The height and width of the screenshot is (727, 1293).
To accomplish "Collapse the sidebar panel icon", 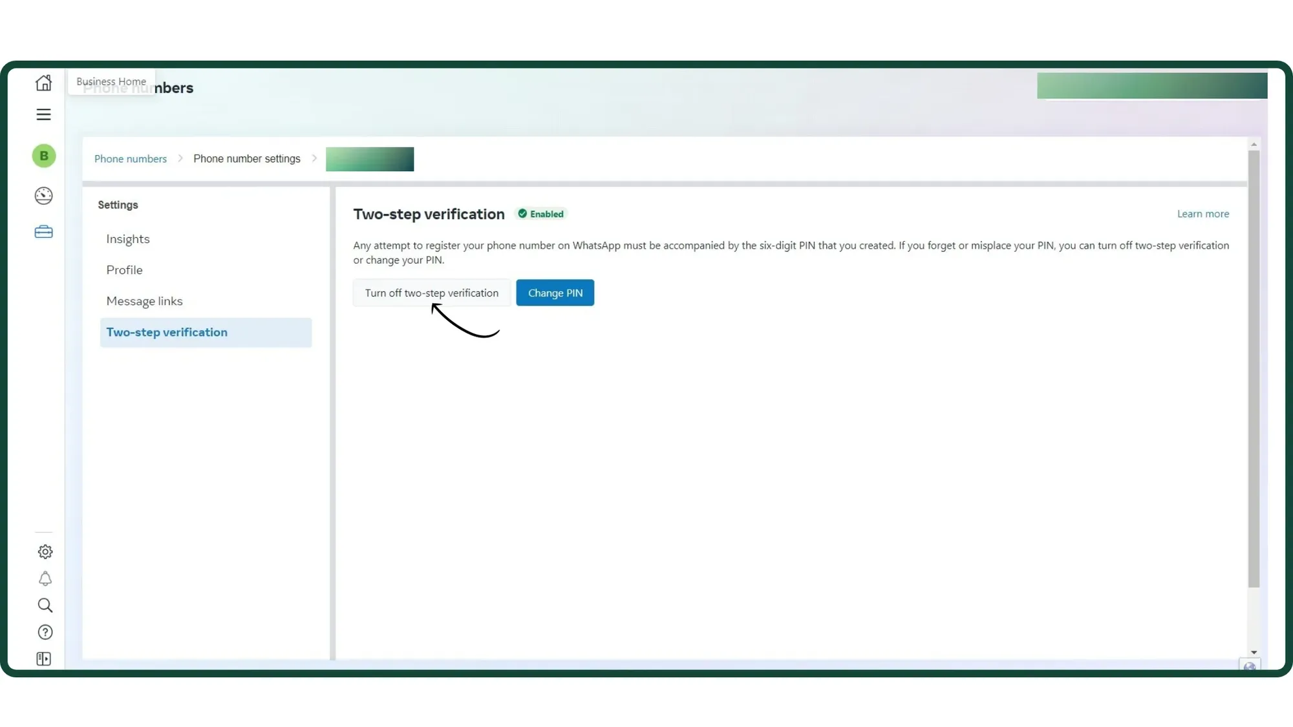I will point(44,659).
